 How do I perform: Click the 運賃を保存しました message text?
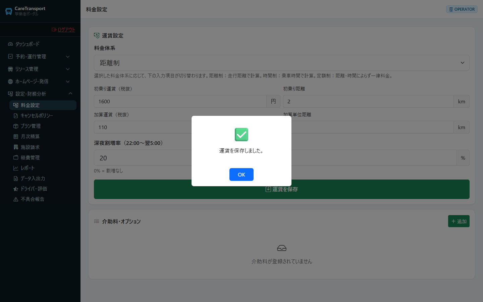click(x=241, y=151)
